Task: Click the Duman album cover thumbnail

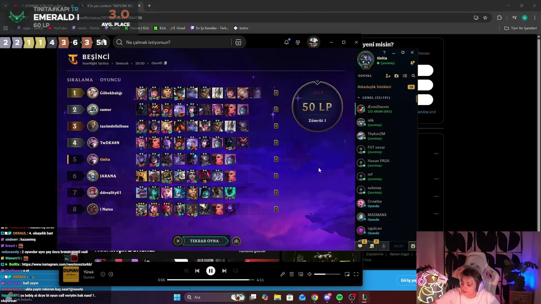Action: click(x=71, y=274)
